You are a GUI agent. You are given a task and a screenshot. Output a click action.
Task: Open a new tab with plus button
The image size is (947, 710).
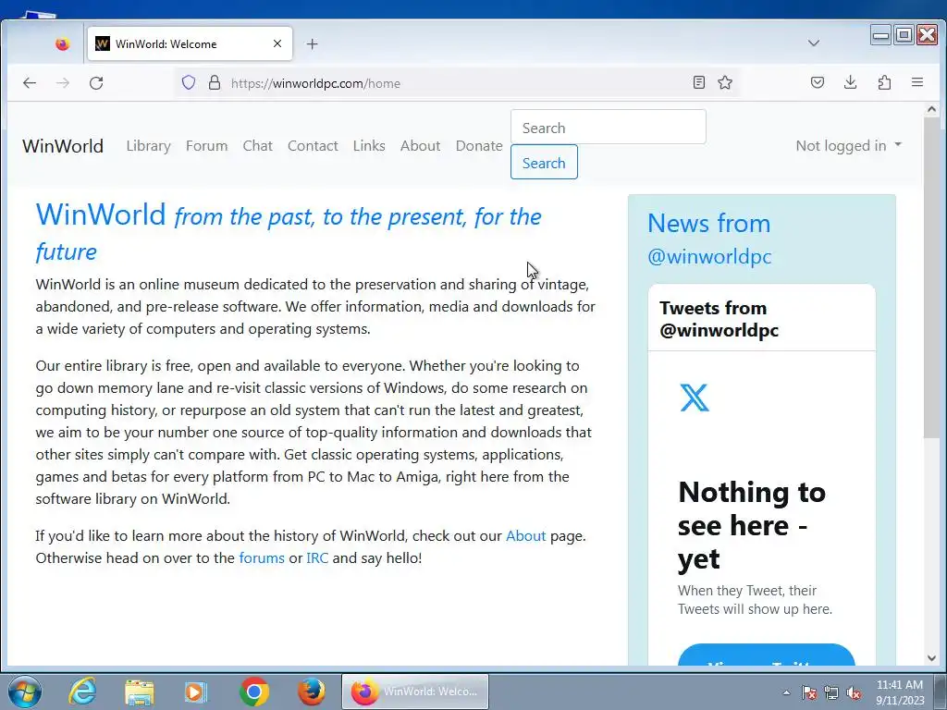pos(312,43)
